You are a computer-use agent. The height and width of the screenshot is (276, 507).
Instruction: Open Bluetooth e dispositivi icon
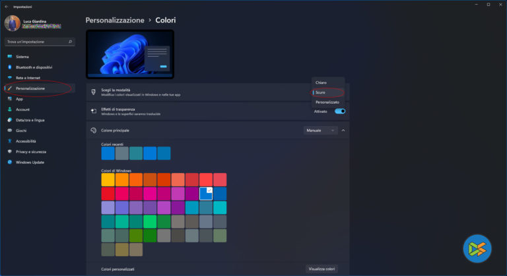coord(10,67)
